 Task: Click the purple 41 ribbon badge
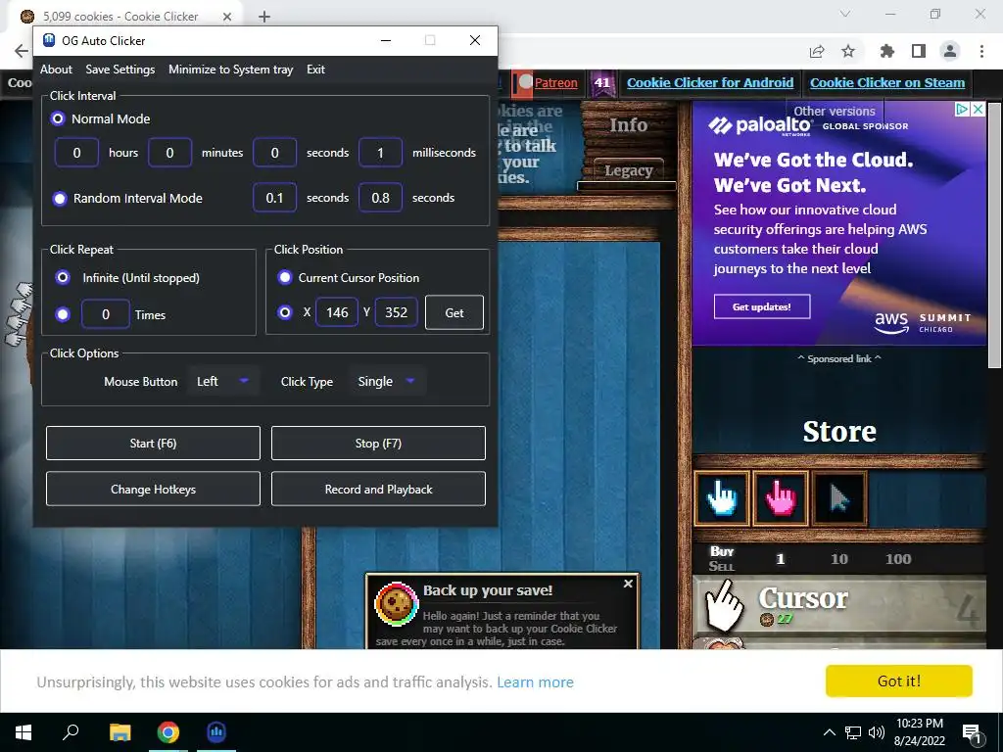pyautogui.click(x=602, y=83)
